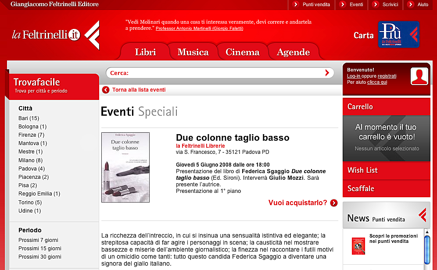Expand the Scaffale section
The image size is (437, 270).
point(361,188)
